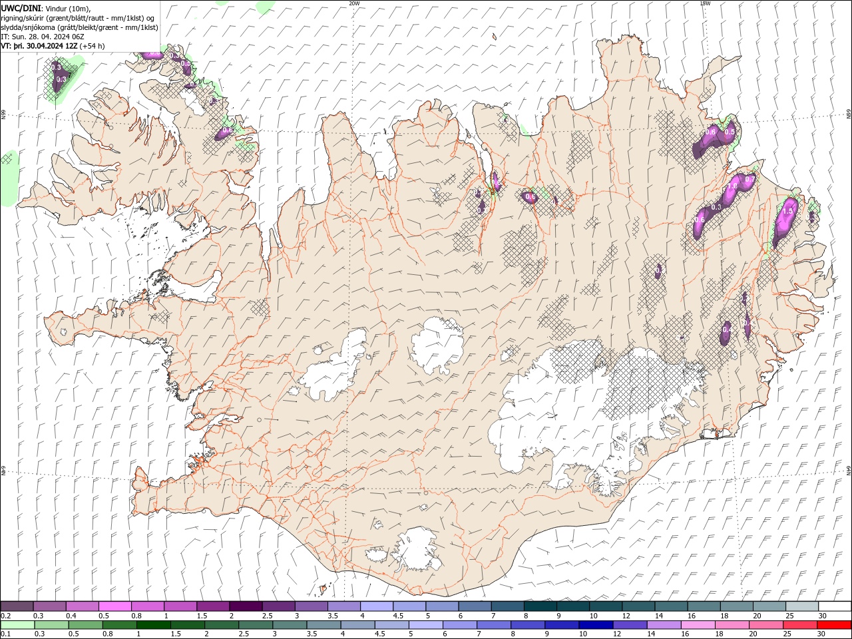
Task: Click the 15W longitude label at top
Action: click(704, 3)
